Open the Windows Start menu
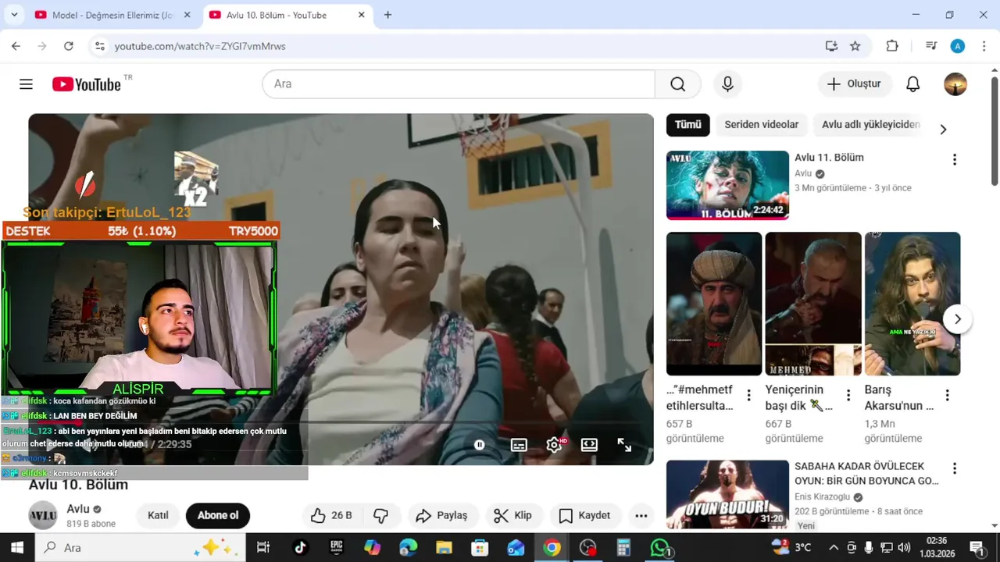 tap(17, 548)
